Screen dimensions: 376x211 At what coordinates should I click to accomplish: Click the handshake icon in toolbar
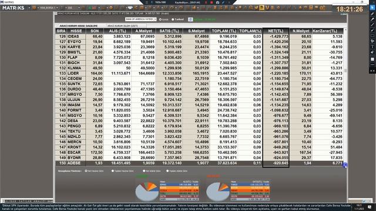coord(130,8)
